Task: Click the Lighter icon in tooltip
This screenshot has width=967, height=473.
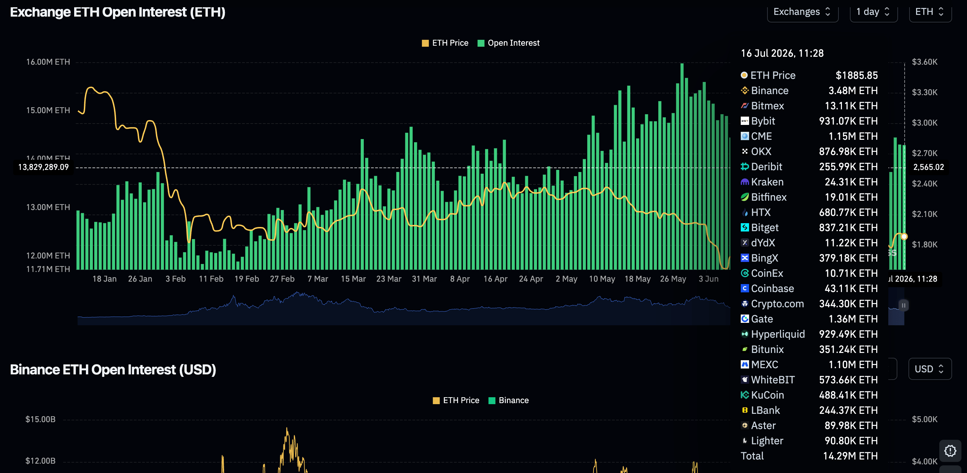Action: [745, 441]
